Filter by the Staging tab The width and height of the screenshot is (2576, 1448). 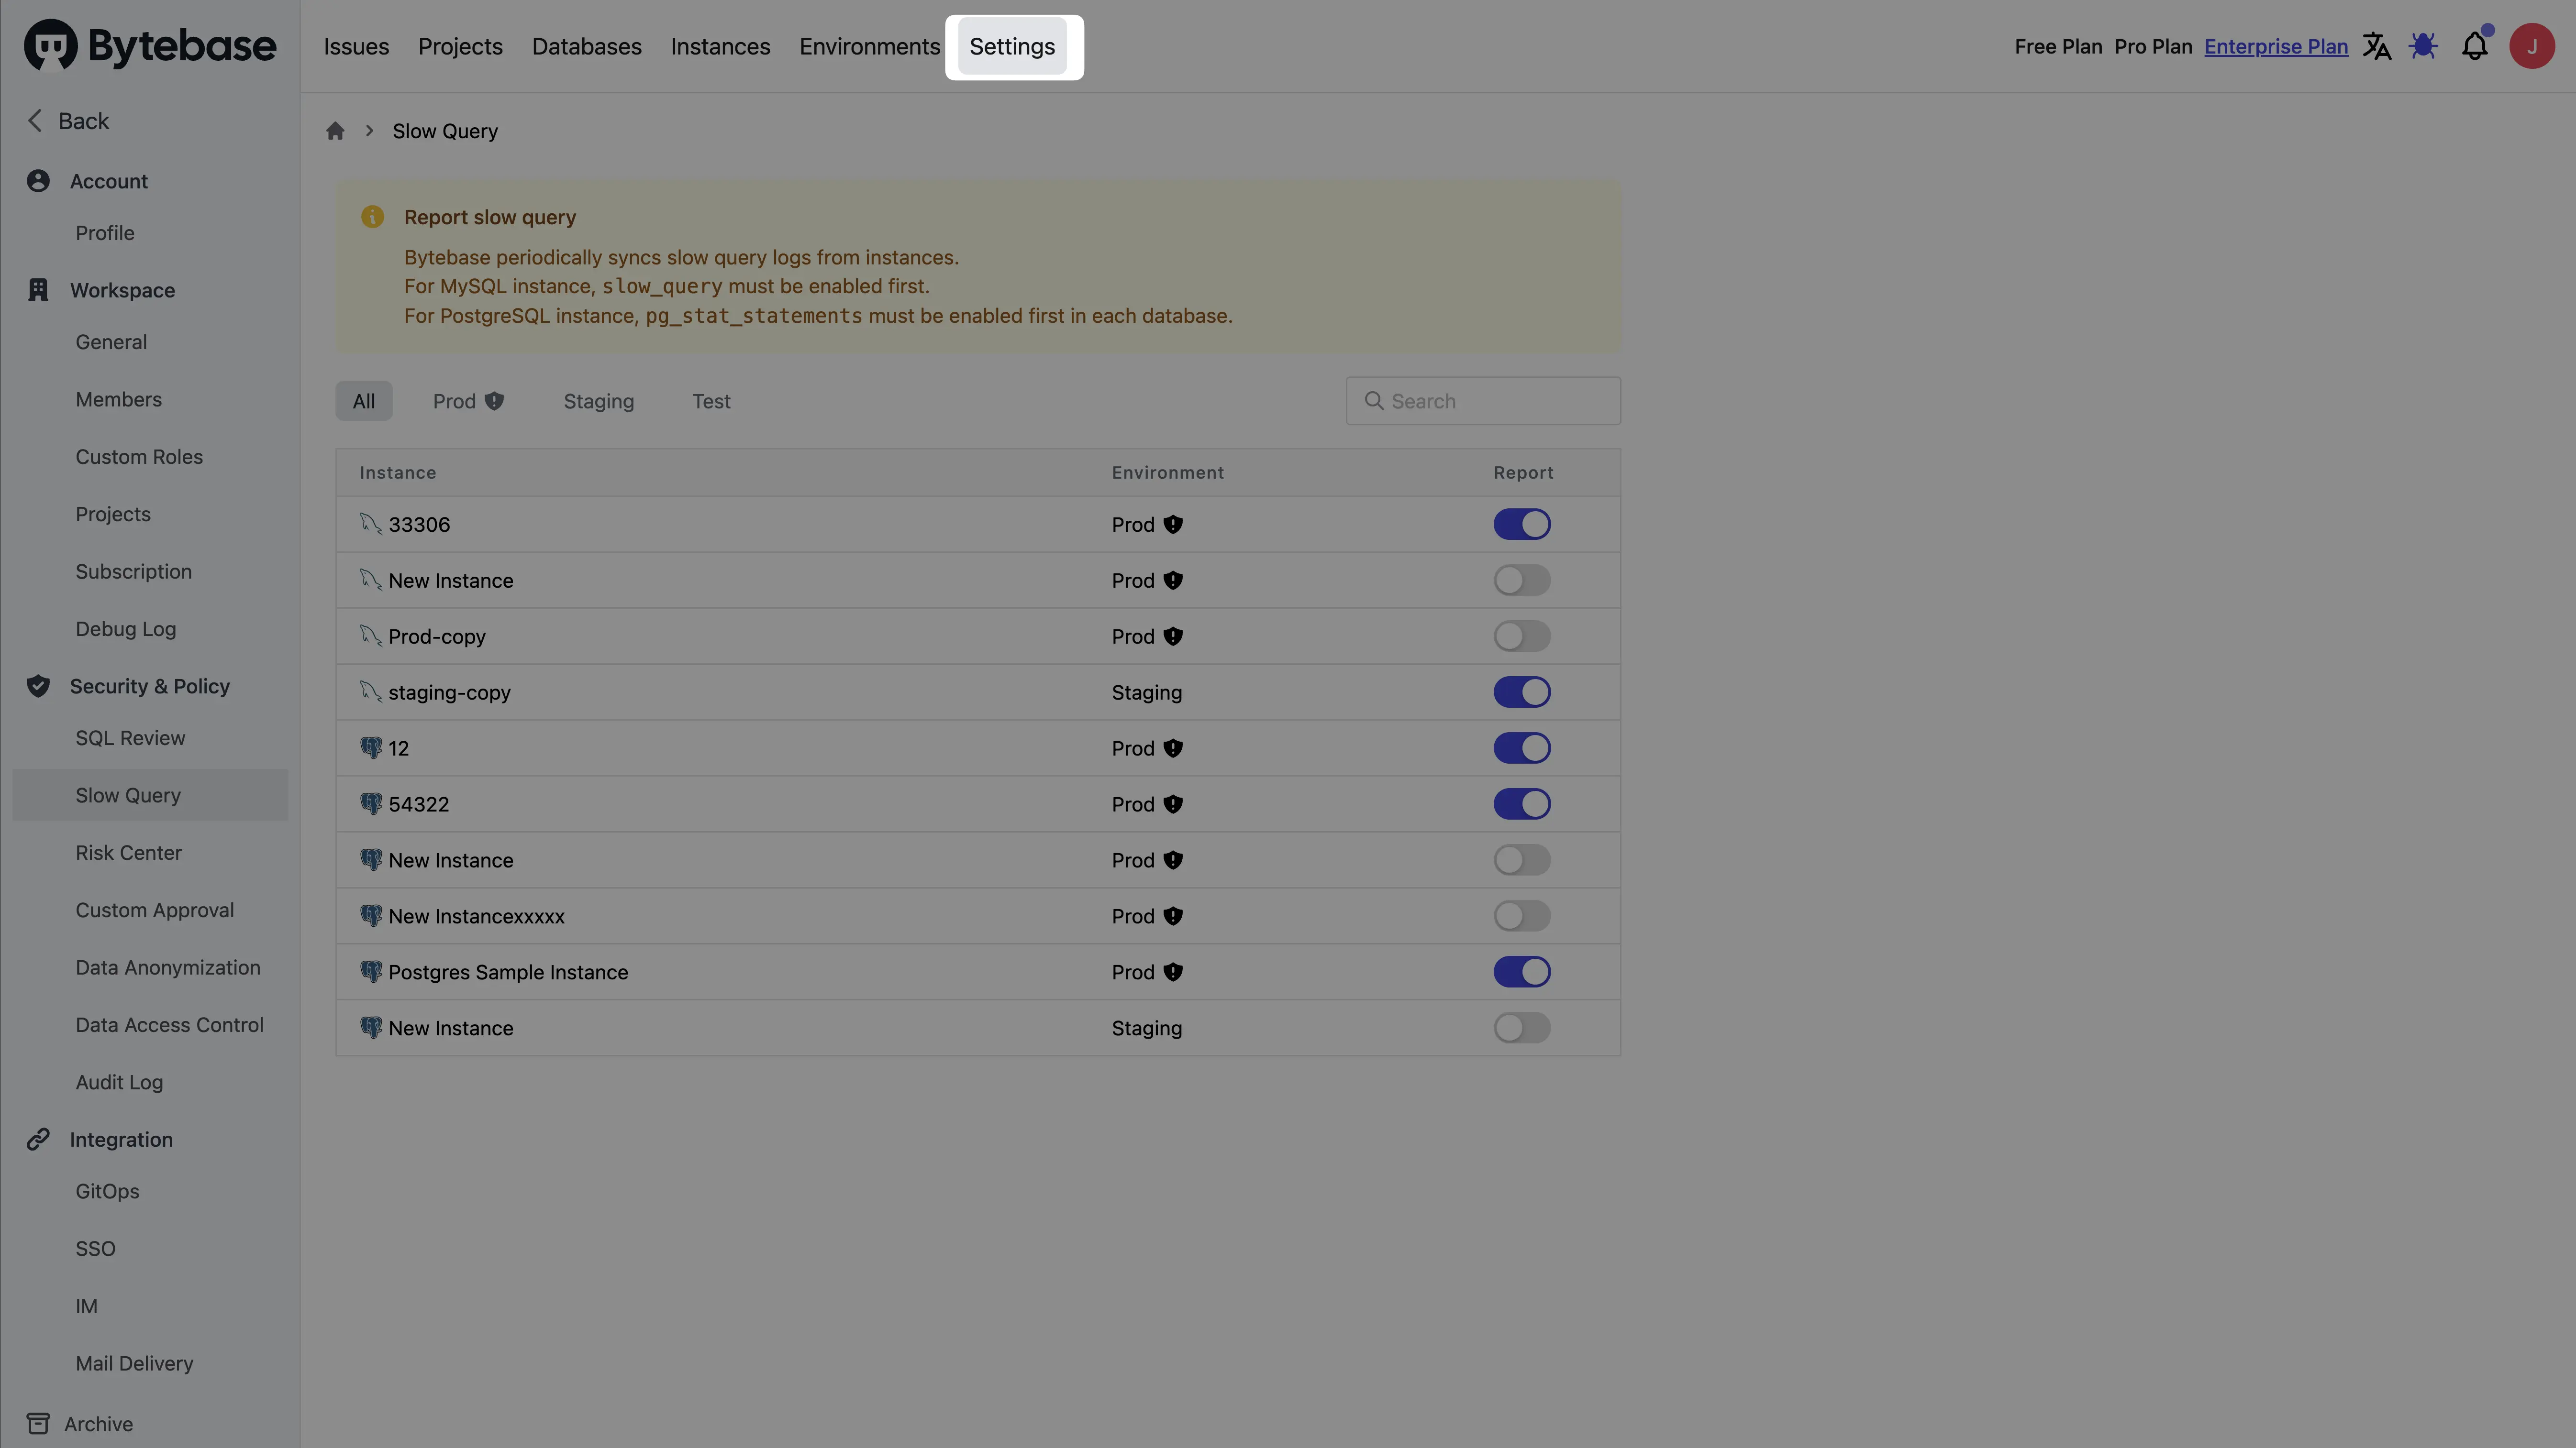coord(598,401)
